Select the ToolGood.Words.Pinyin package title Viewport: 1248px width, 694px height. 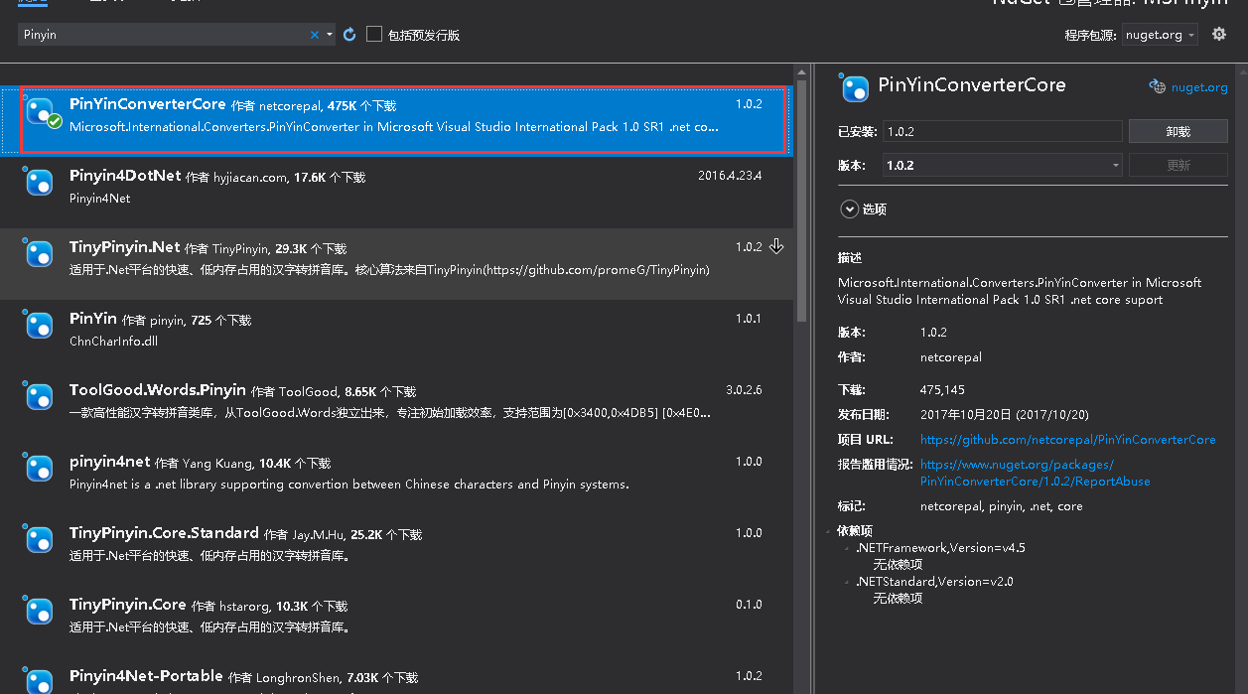[158, 389]
